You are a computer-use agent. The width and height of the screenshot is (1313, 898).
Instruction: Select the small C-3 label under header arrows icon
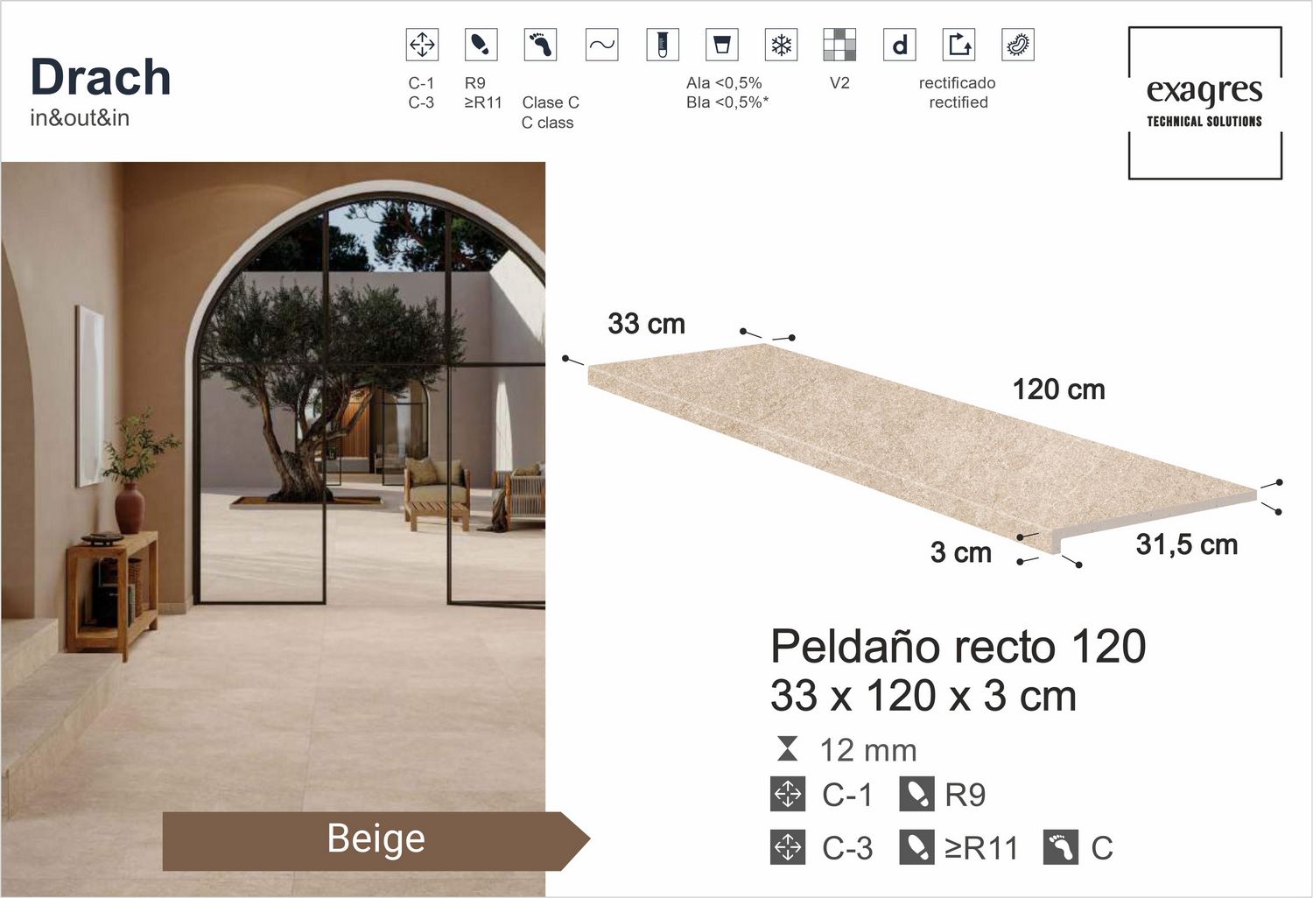tap(421, 102)
